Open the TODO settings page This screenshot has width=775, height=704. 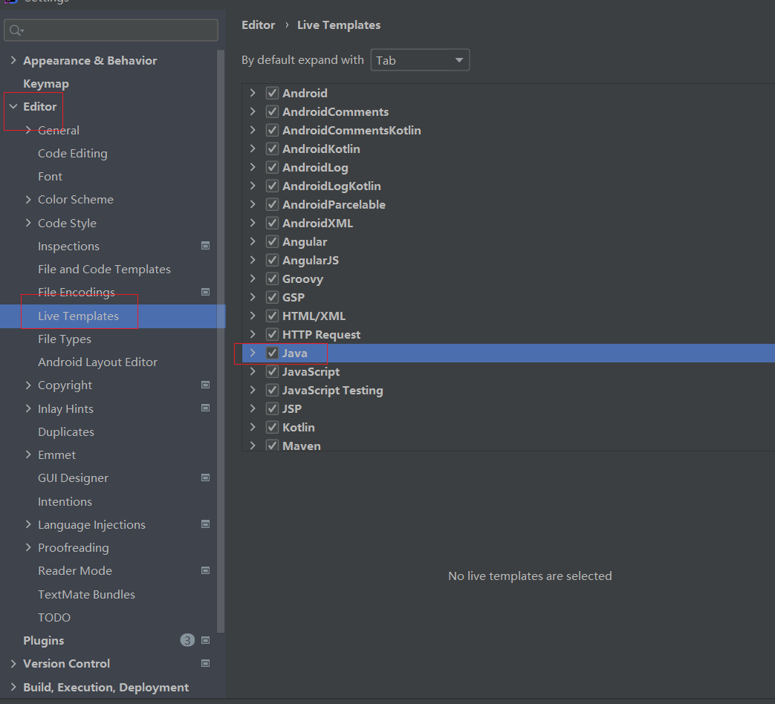click(54, 618)
